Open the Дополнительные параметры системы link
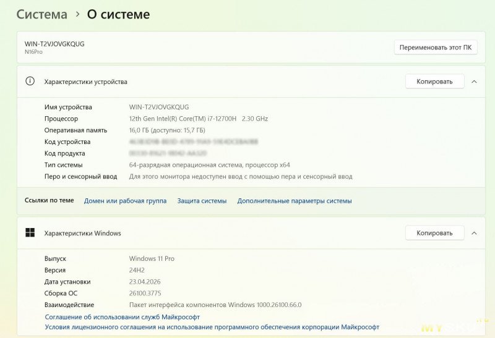Image resolution: width=495 pixels, height=338 pixels. [x=295, y=201]
